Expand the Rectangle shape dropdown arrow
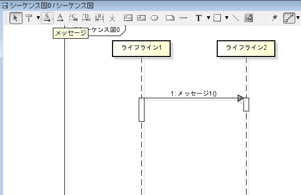Viewport: 301px width, 195px height. point(227,18)
